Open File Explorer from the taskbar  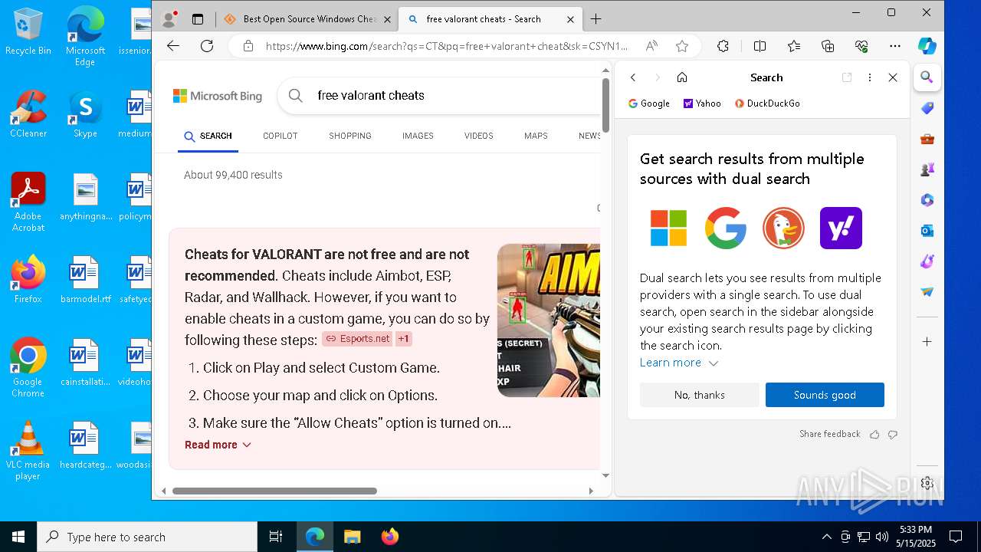point(352,537)
